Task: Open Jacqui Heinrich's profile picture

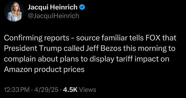Action: [x=14, y=12]
